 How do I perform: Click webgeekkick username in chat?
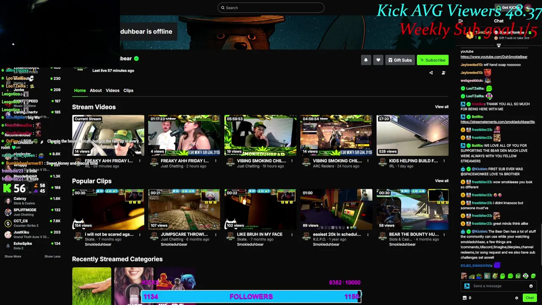pos(472,80)
